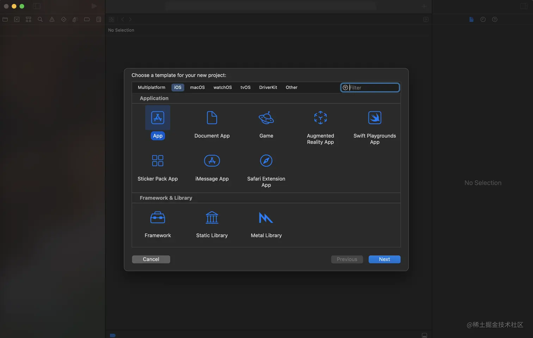Screen dimensions: 533x338
Task: Select Augmented Reality App template
Action: pyautogui.click(x=320, y=118)
